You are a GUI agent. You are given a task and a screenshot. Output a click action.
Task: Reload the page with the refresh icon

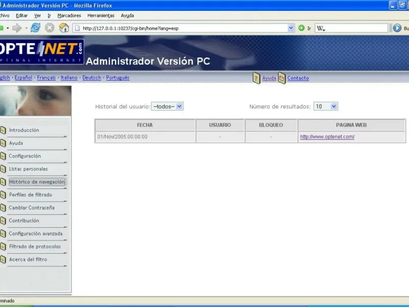[35, 28]
